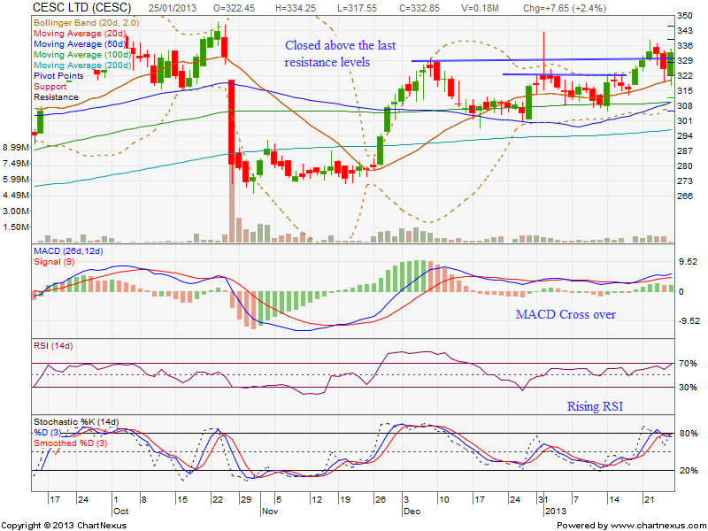The image size is (708, 531).
Task: Click the volume value V=0.18M
Action: 480,8
